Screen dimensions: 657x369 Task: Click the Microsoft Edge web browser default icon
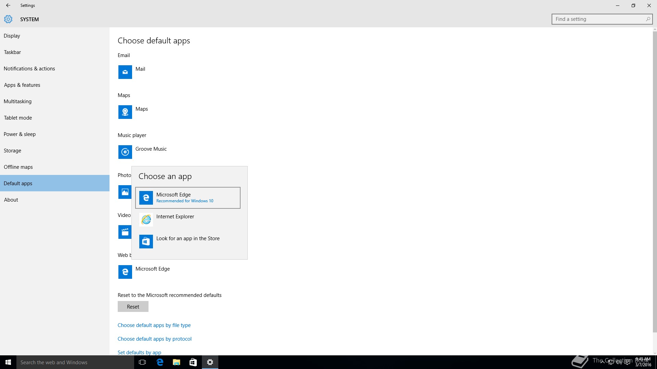[x=125, y=272]
